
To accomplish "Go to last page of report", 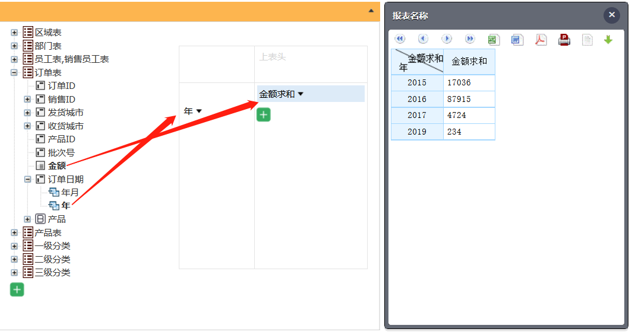I will click(470, 39).
